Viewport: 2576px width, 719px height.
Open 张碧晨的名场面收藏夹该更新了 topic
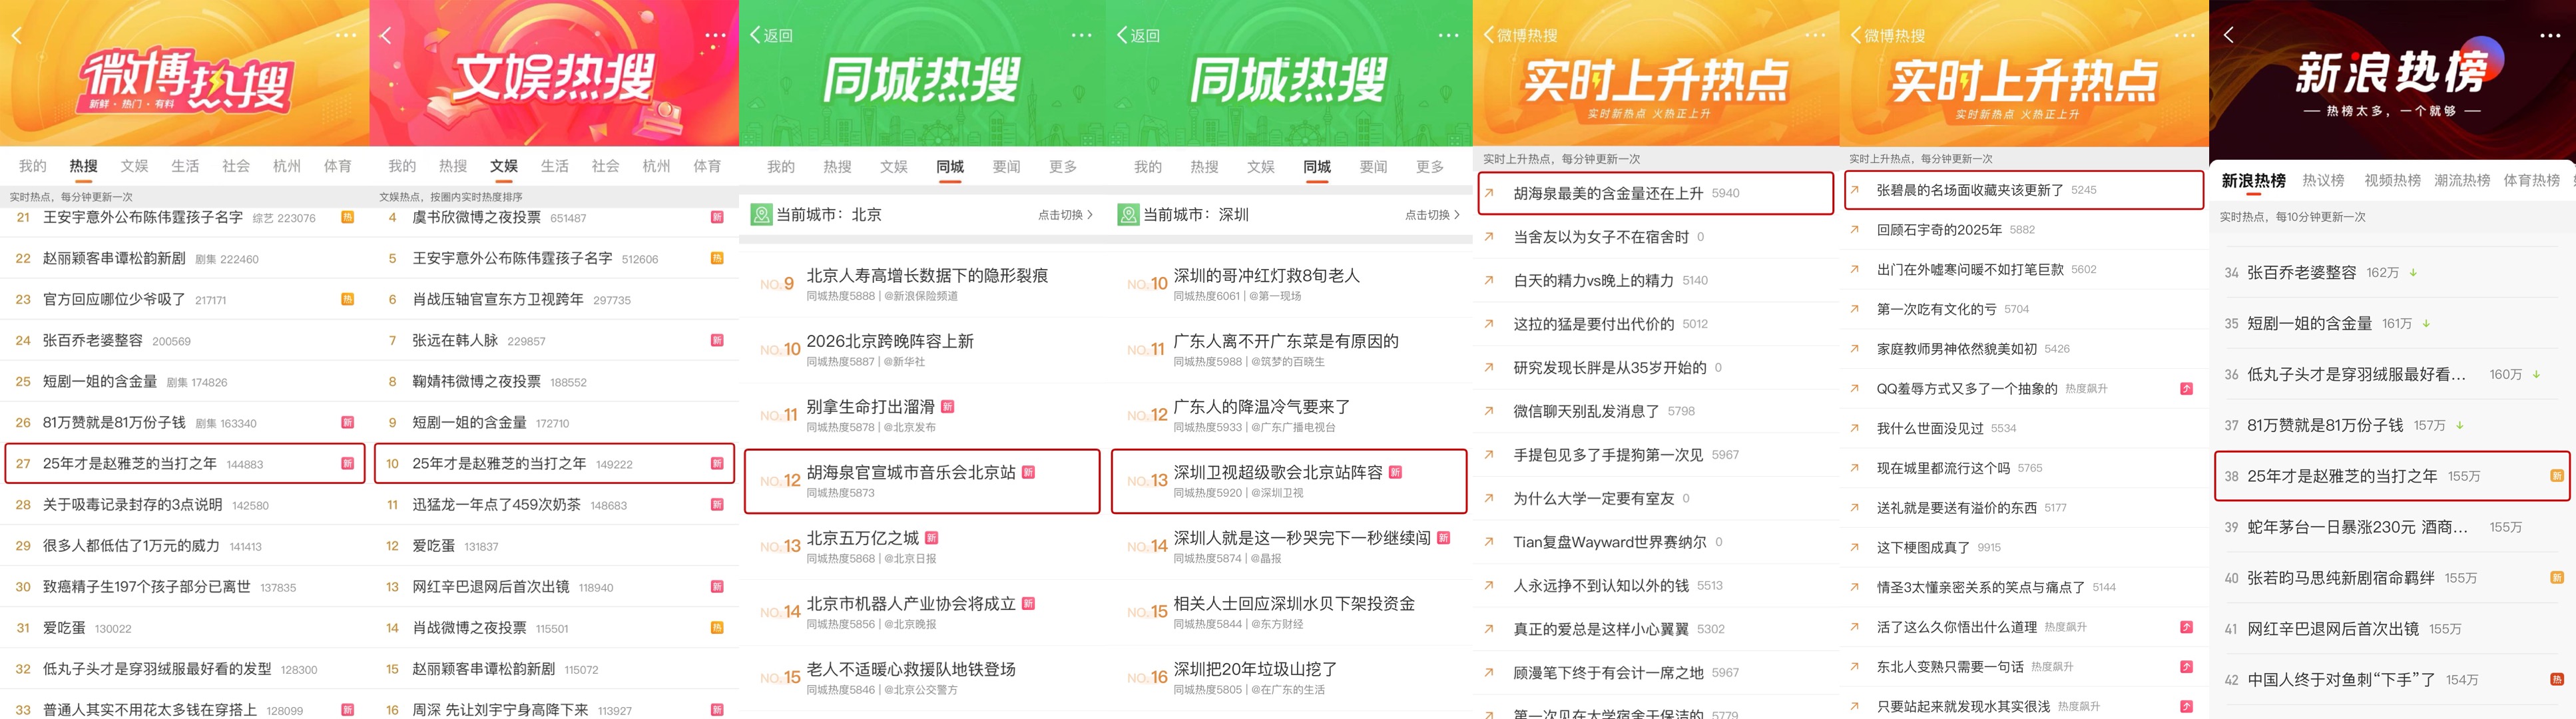click(x=1969, y=190)
